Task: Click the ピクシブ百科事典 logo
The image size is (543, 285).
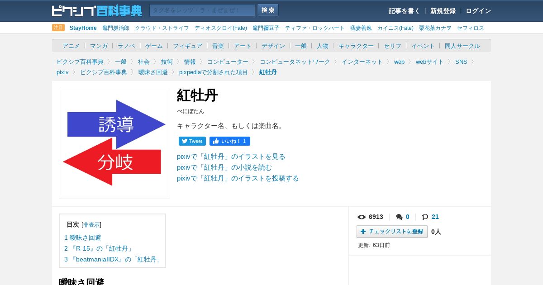Action: click(x=97, y=10)
